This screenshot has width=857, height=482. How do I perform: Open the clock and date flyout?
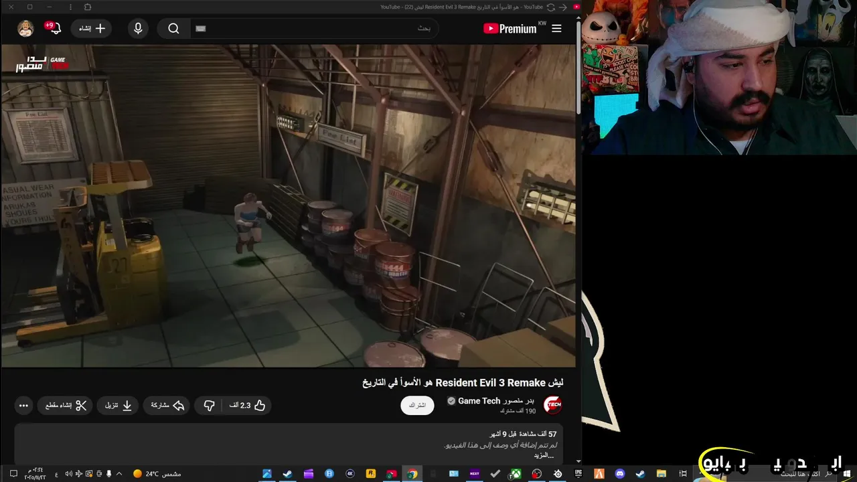click(x=35, y=474)
